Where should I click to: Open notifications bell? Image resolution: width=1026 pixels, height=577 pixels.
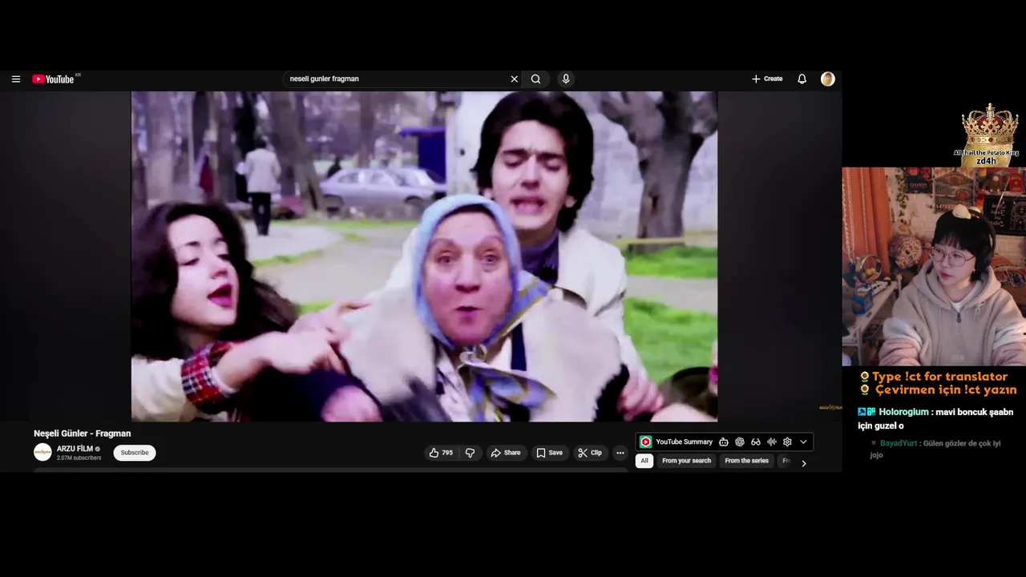point(802,79)
